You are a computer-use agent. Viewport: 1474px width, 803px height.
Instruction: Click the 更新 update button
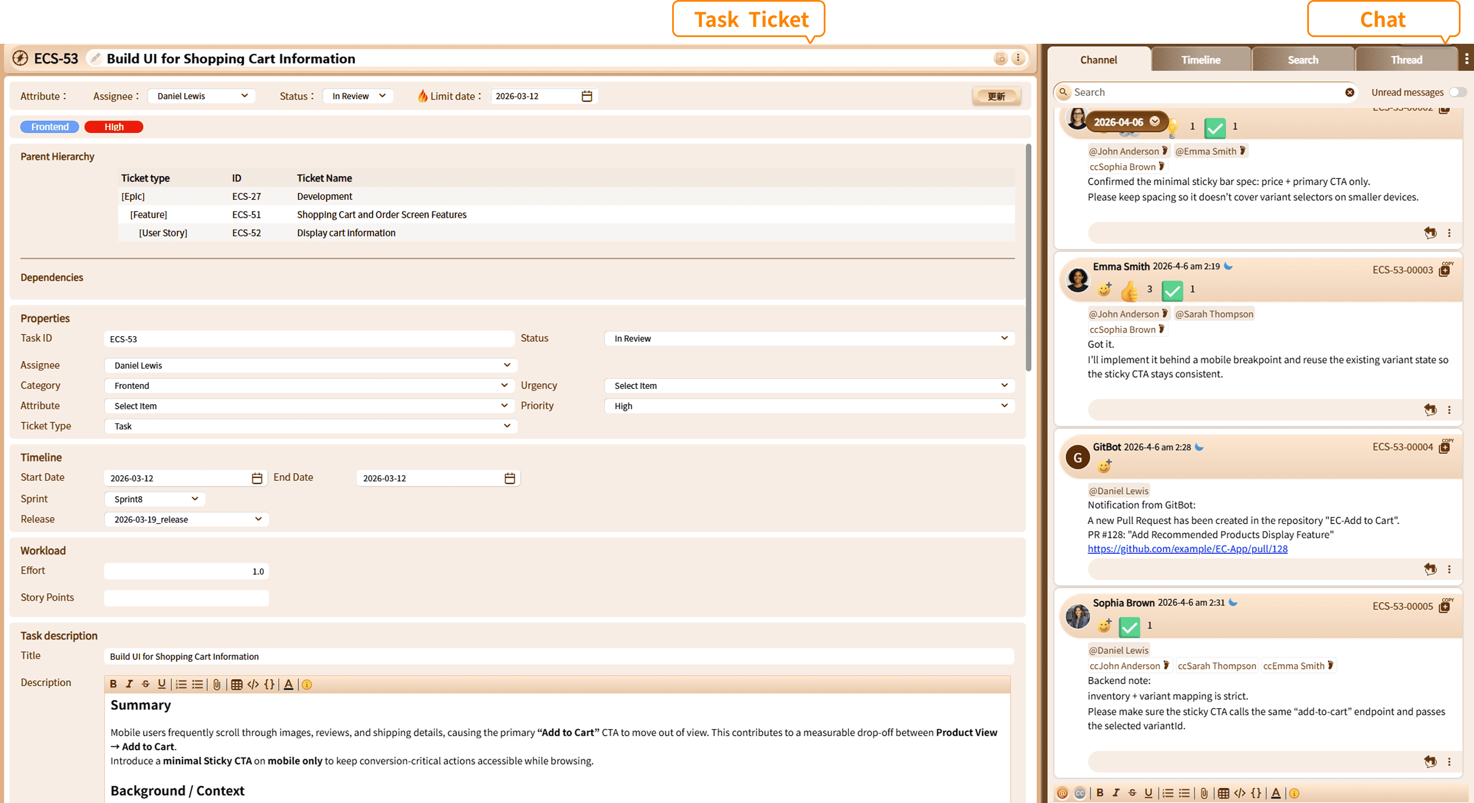(996, 96)
